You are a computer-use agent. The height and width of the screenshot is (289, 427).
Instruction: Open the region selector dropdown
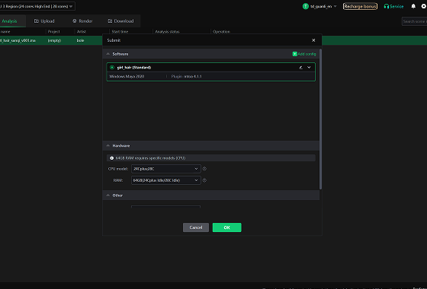(37, 6)
